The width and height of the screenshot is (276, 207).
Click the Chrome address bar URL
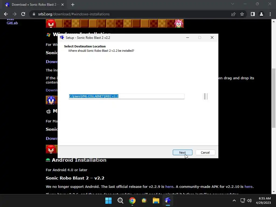pos(74,14)
